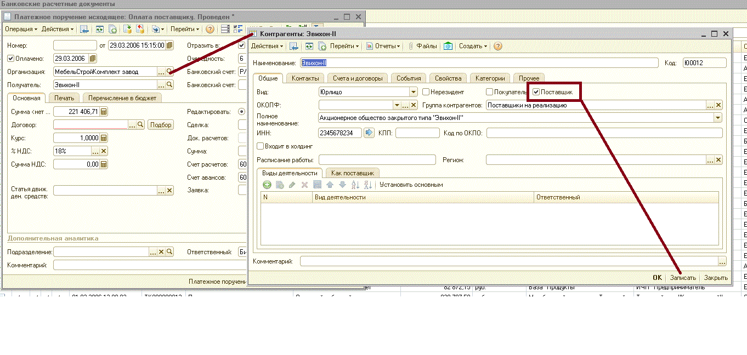Click the help icon in Контрагенты toolbar

(x=497, y=47)
